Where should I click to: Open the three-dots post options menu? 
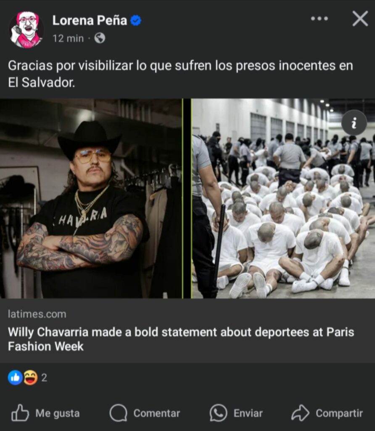pos(319,19)
